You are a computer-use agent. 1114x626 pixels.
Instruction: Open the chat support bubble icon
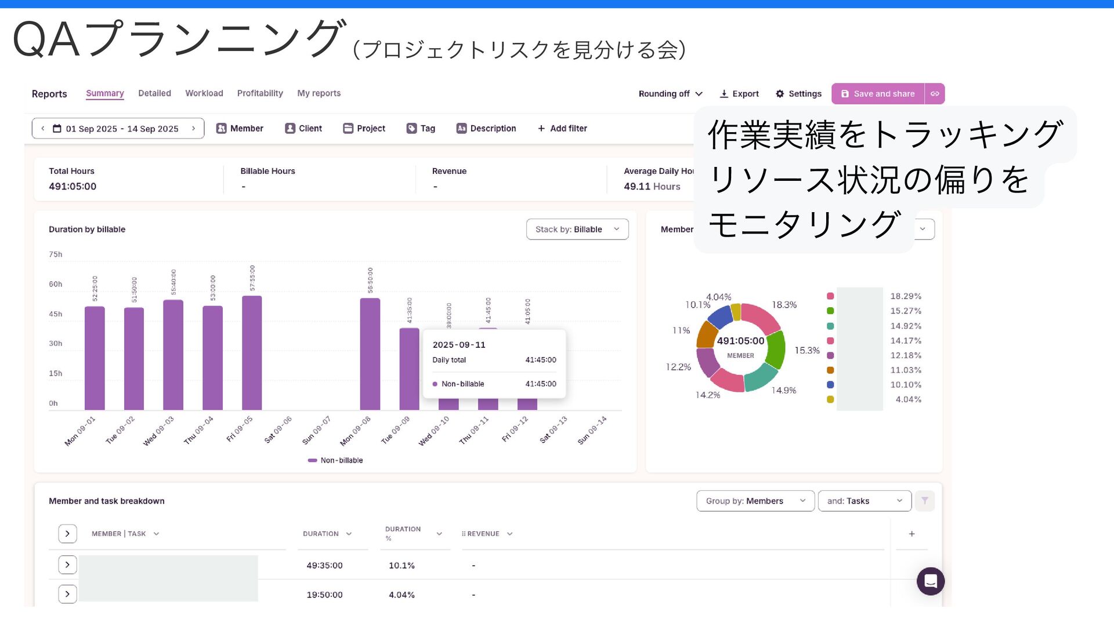pos(930,581)
